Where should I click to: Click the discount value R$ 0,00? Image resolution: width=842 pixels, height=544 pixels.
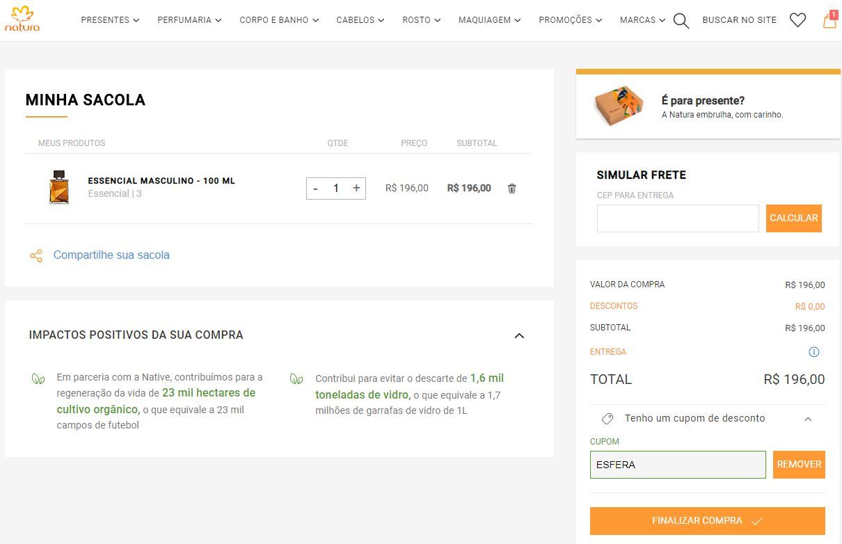(x=810, y=307)
